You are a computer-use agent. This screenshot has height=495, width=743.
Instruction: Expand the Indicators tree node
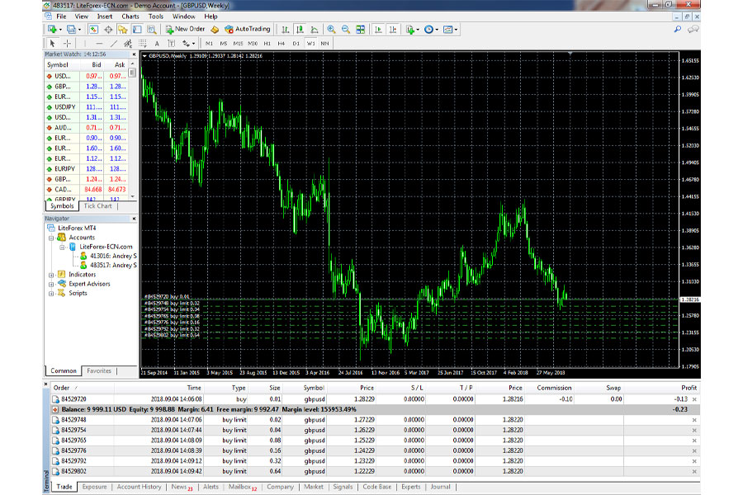point(51,275)
